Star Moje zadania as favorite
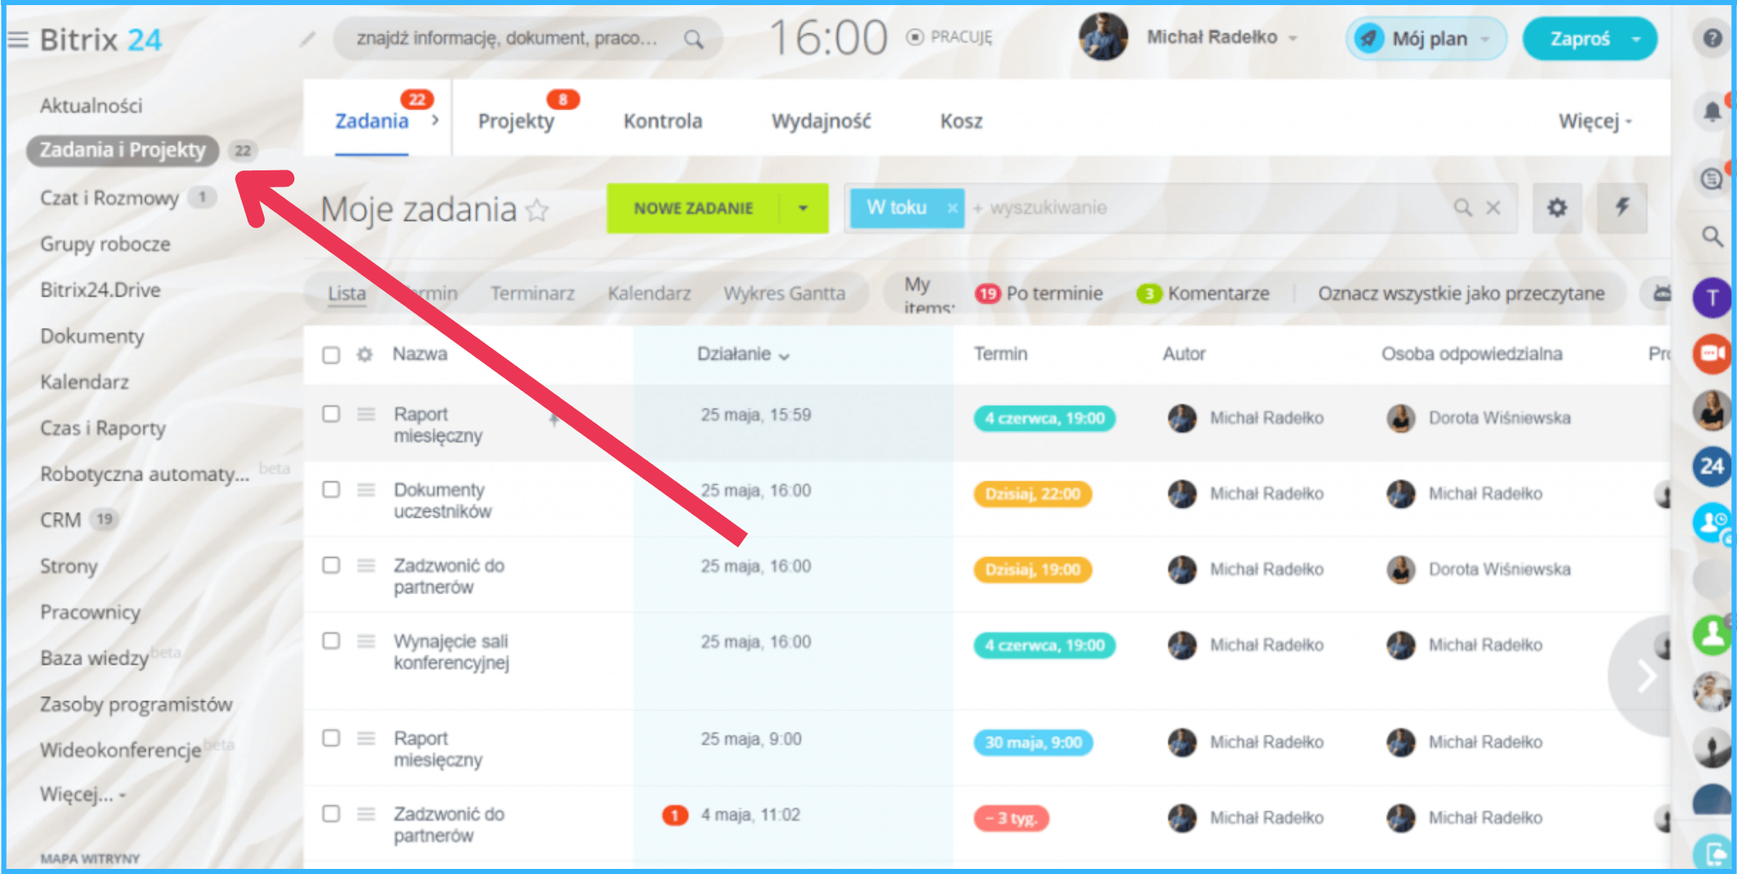The image size is (1737, 874). tap(537, 209)
